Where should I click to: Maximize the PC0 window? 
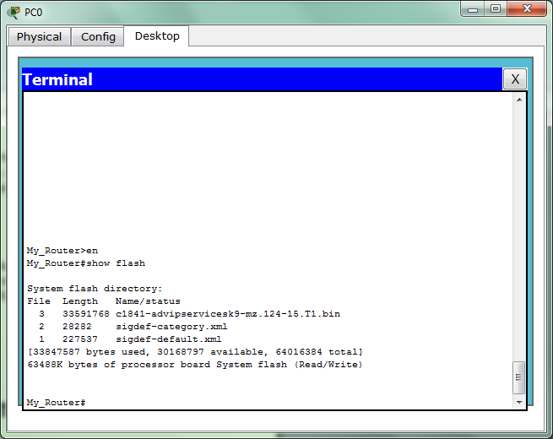click(496, 8)
